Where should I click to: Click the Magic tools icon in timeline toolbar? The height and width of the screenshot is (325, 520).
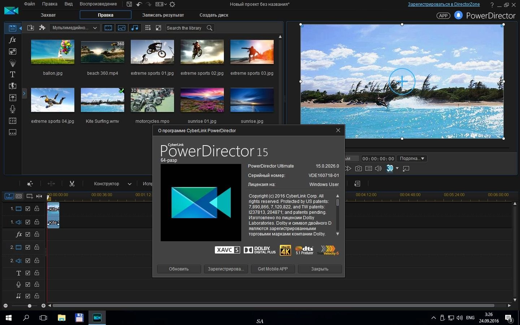tap(30, 184)
